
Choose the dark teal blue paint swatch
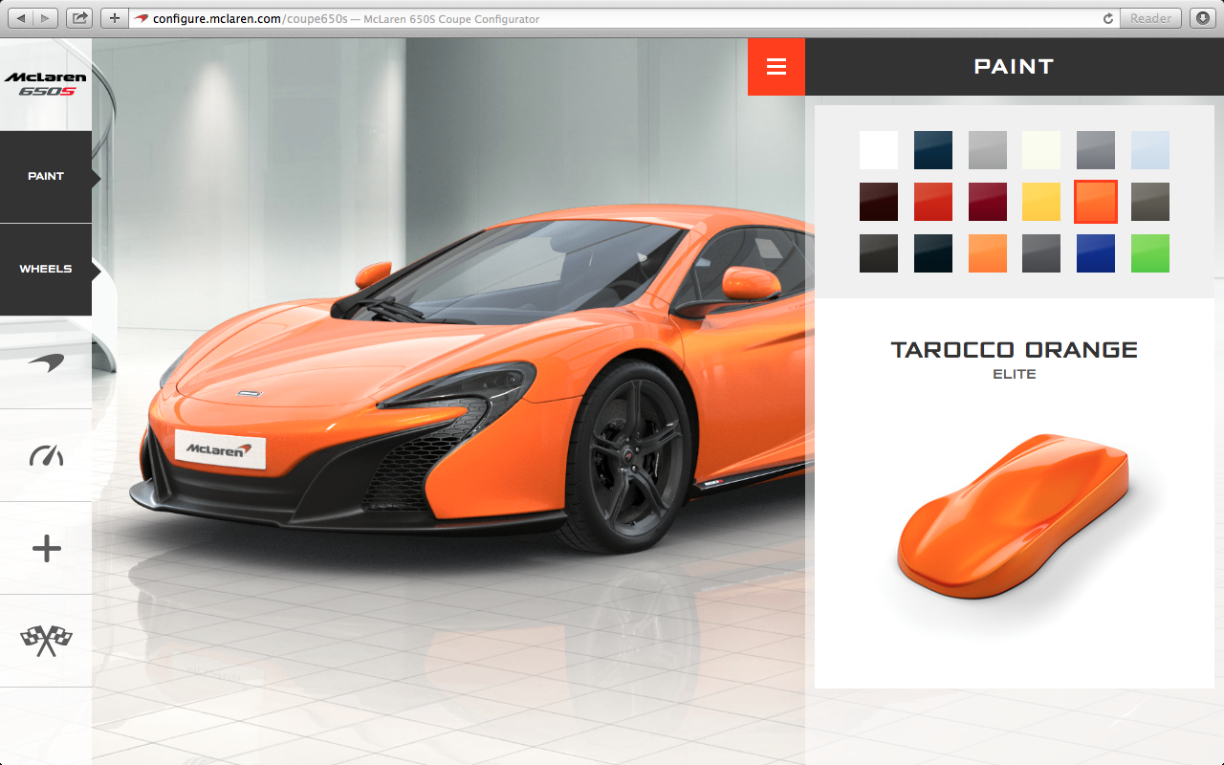pyautogui.click(x=933, y=150)
